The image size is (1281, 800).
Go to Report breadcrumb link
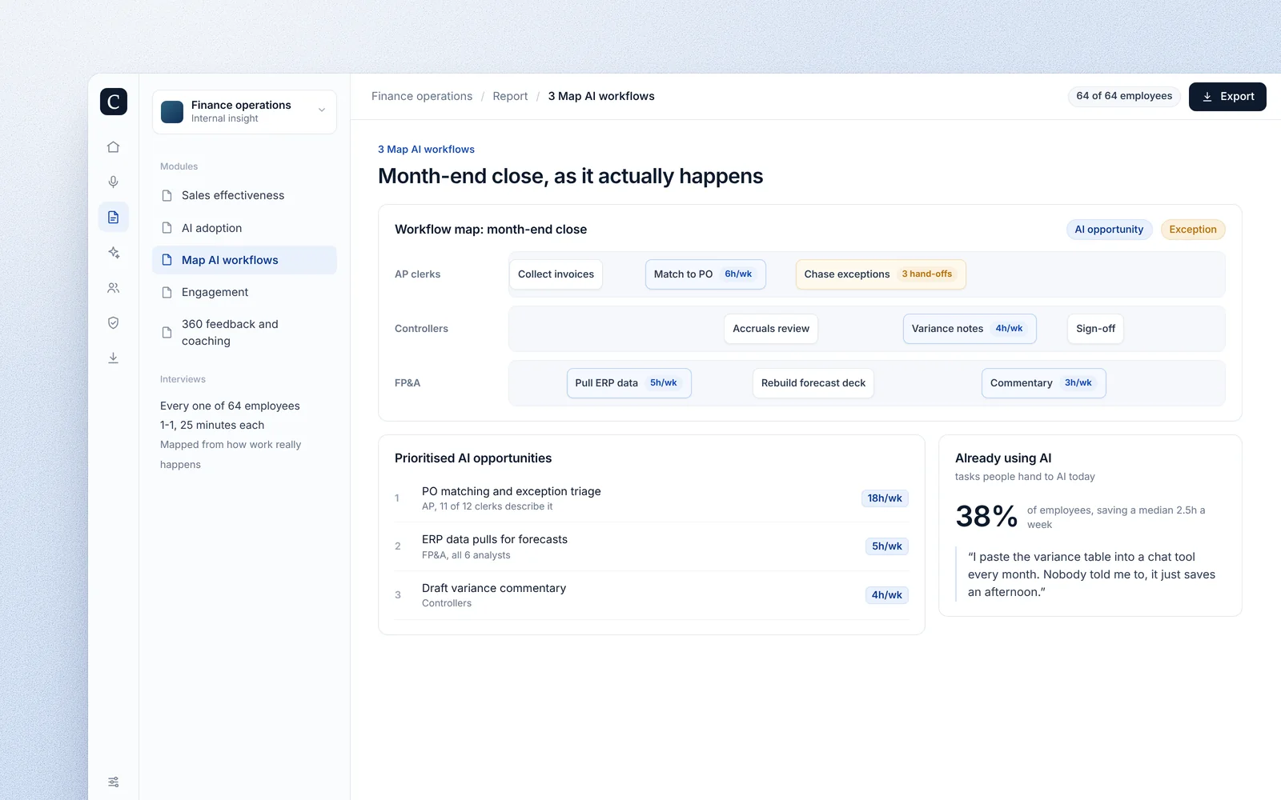[x=510, y=96]
